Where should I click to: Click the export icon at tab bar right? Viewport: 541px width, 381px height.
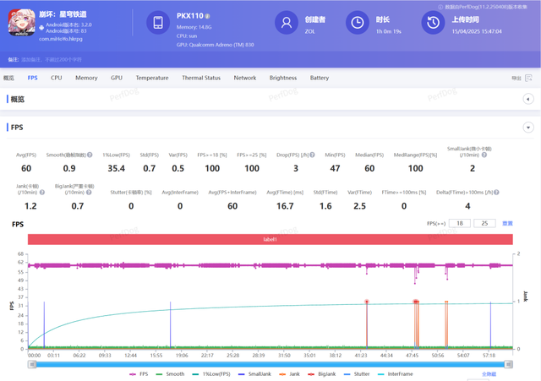[x=528, y=78]
